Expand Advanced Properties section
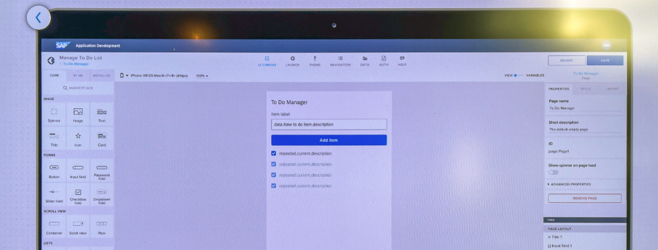The width and height of the screenshot is (658, 250). [x=569, y=184]
